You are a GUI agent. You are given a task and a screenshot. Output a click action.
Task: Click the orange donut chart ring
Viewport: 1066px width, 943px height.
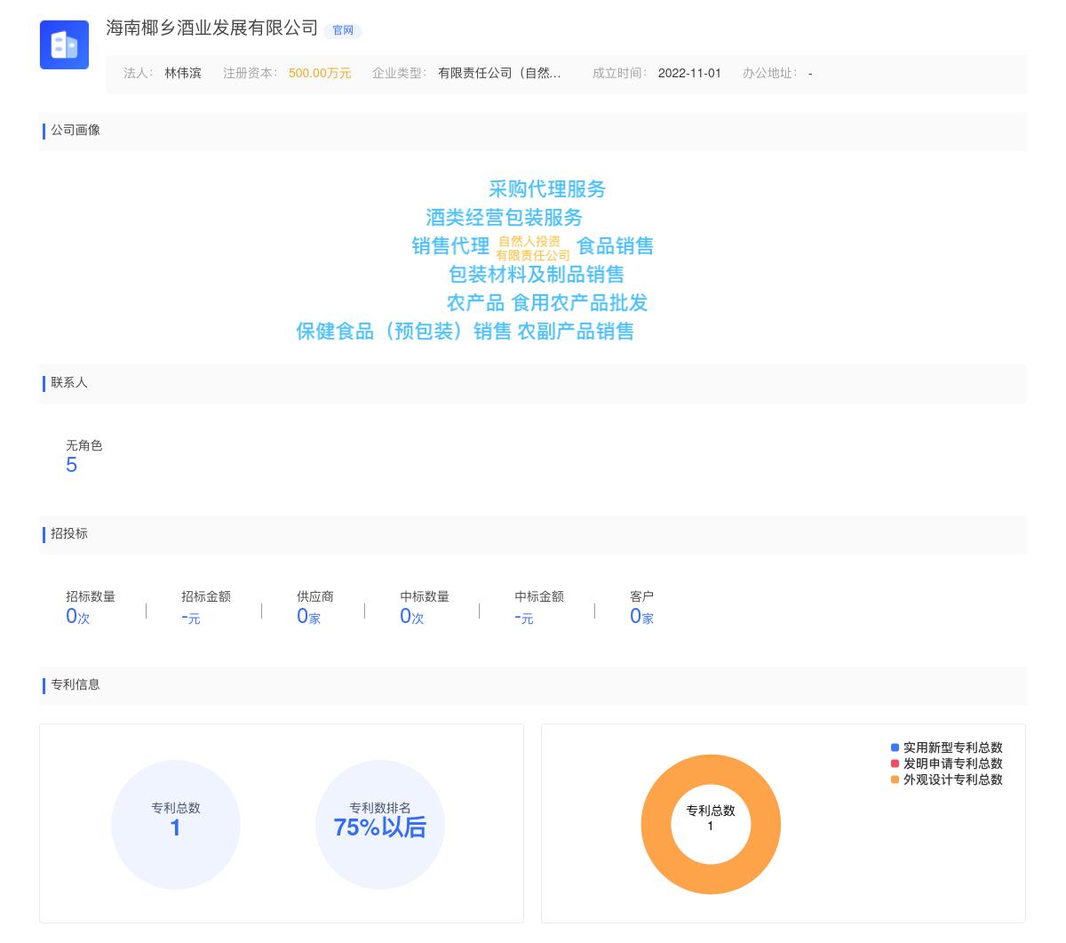[x=657, y=825]
